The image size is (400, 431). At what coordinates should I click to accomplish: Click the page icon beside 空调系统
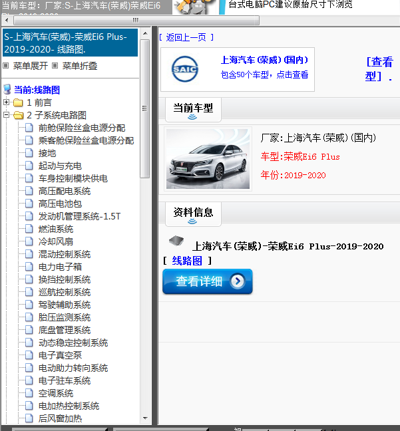29,393
